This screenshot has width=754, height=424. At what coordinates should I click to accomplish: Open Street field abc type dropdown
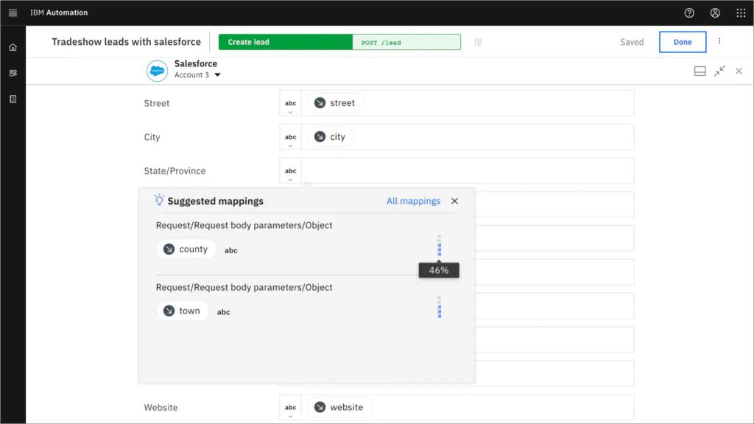click(290, 103)
